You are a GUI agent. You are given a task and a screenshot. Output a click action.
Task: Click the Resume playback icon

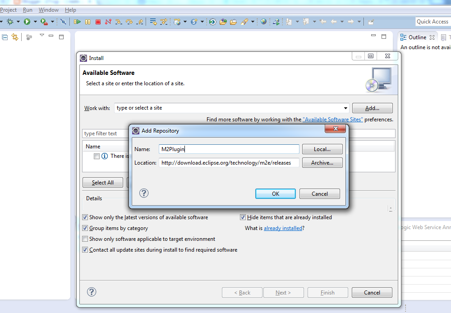click(x=77, y=21)
